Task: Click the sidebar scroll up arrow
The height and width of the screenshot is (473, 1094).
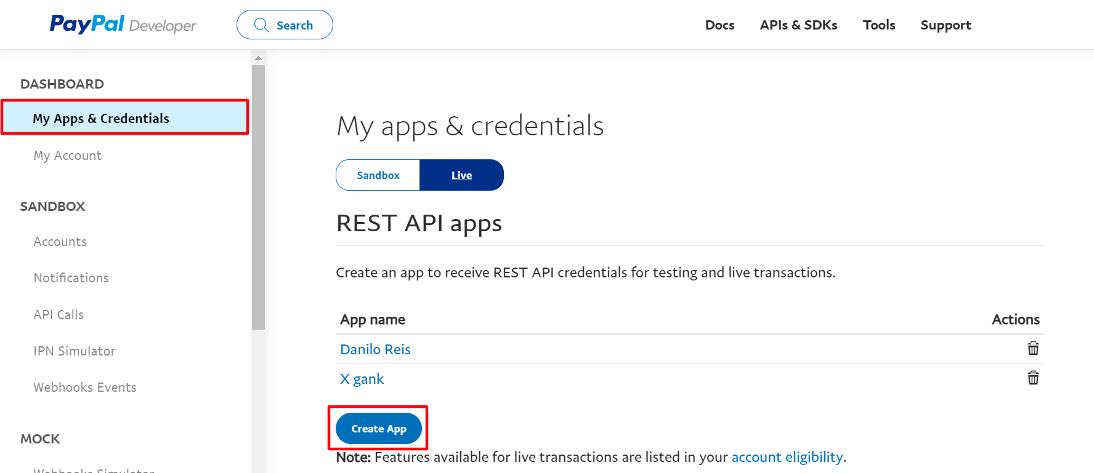Action: (x=258, y=58)
